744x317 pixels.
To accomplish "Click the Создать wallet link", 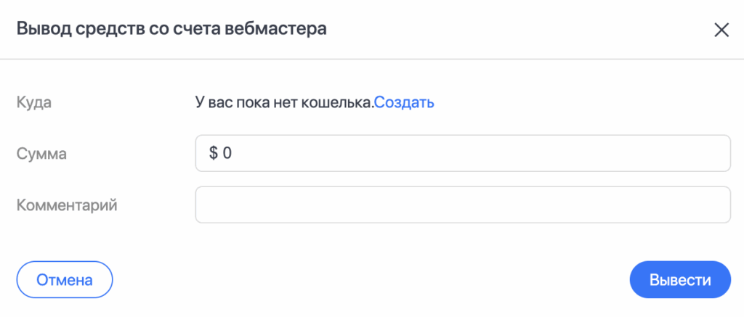I will pos(404,102).
